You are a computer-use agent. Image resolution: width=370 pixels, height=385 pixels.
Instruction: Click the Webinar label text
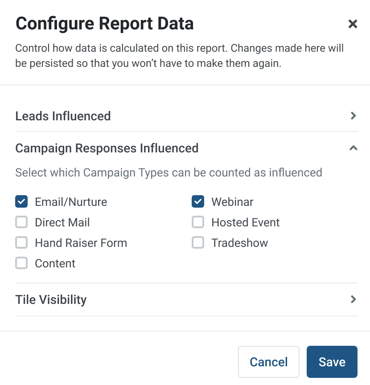point(232,202)
